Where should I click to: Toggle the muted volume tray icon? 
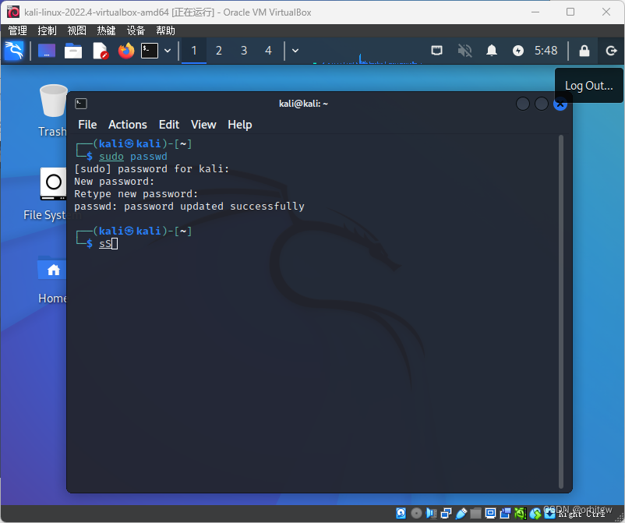pos(464,51)
